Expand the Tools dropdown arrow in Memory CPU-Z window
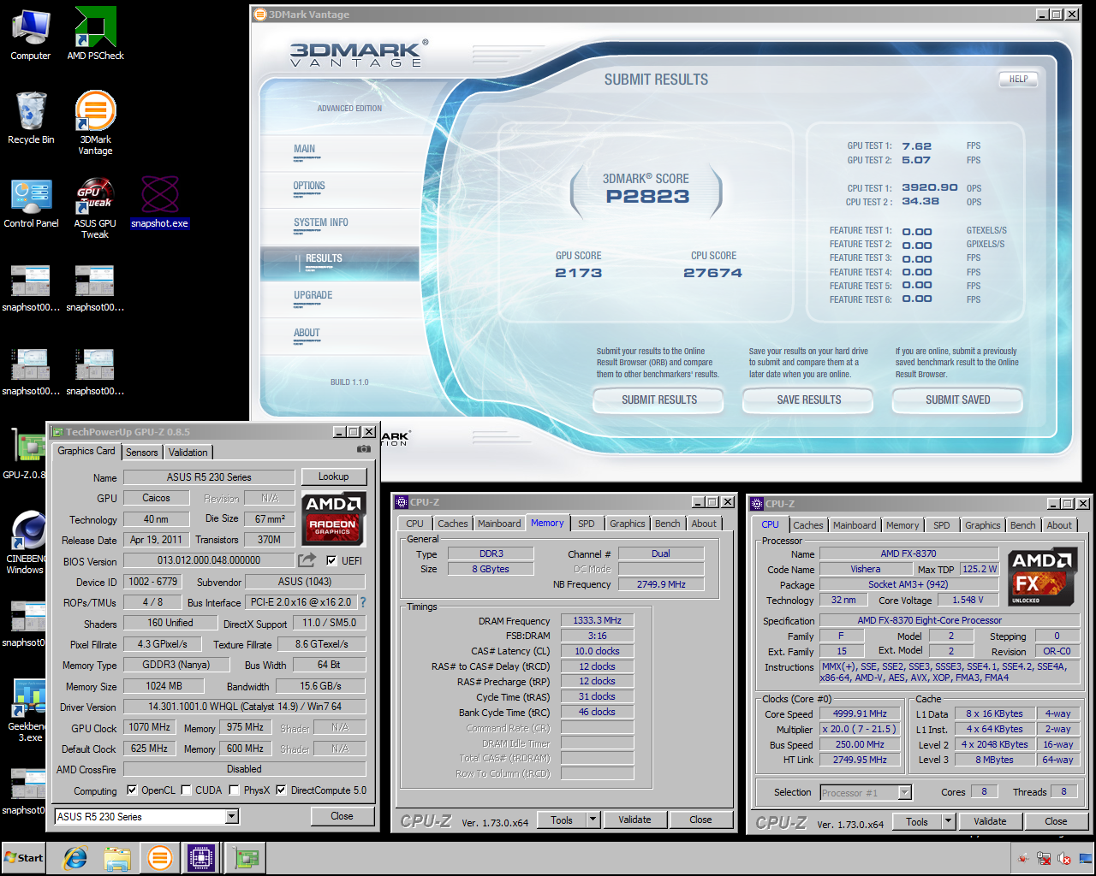Image resolution: width=1096 pixels, height=876 pixels. [x=593, y=820]
